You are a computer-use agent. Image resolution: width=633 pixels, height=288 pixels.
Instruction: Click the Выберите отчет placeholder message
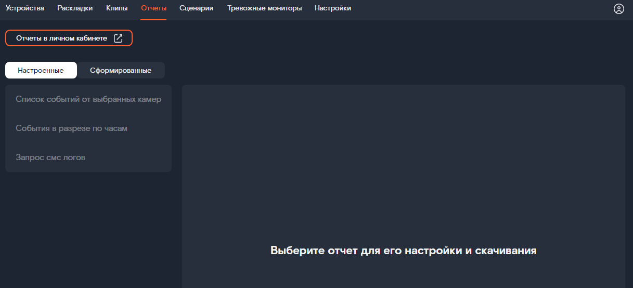(x=403, y=251)
